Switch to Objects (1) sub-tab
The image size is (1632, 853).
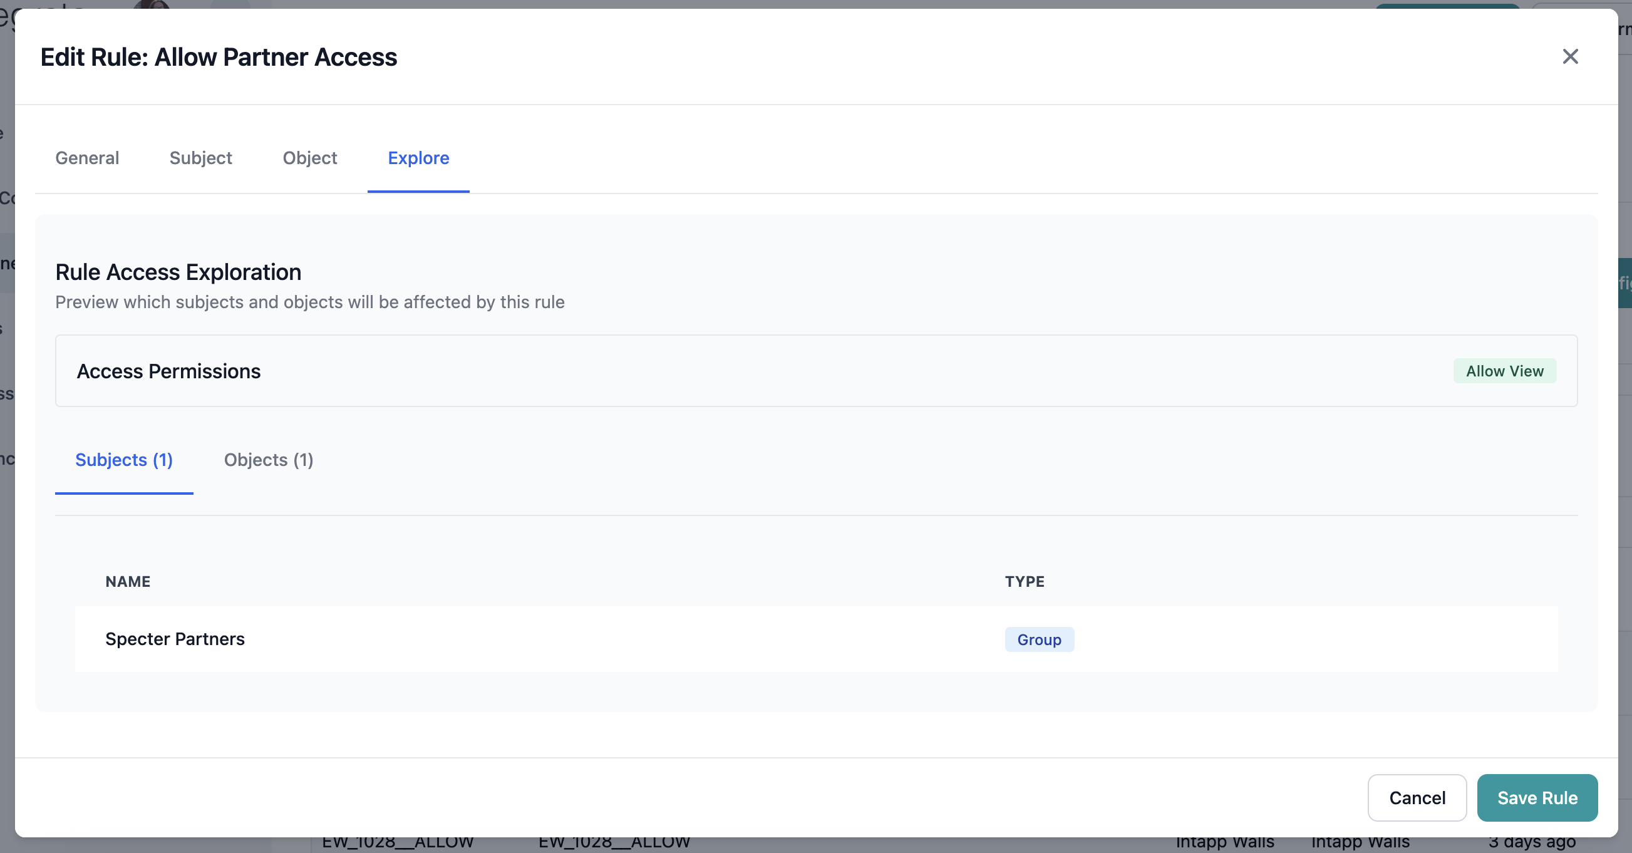(268, 460)
